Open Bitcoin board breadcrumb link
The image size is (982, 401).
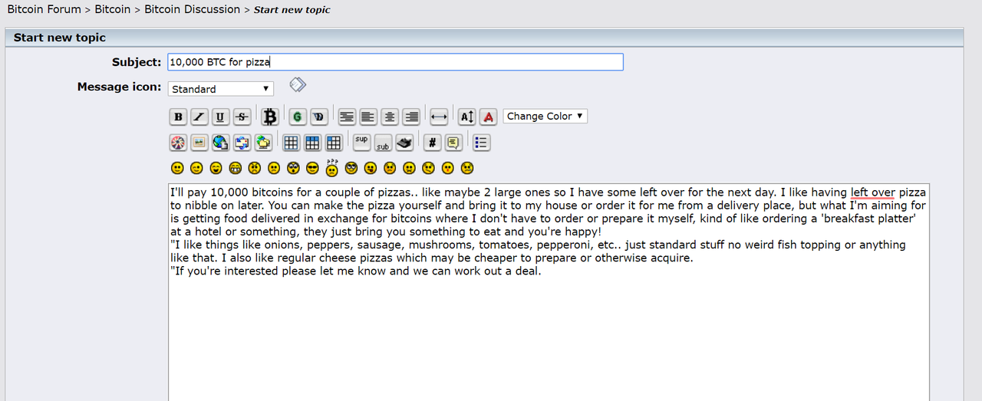pos(113,9)
